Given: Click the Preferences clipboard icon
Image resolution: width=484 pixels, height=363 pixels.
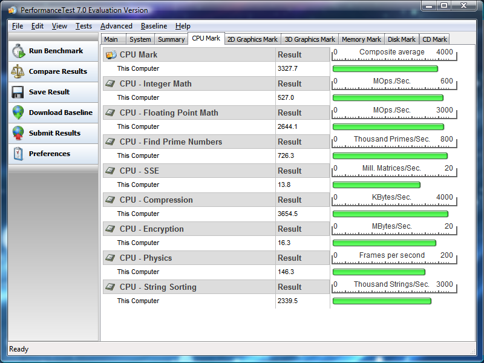Looking at the screenshot, I should (18, 154).
